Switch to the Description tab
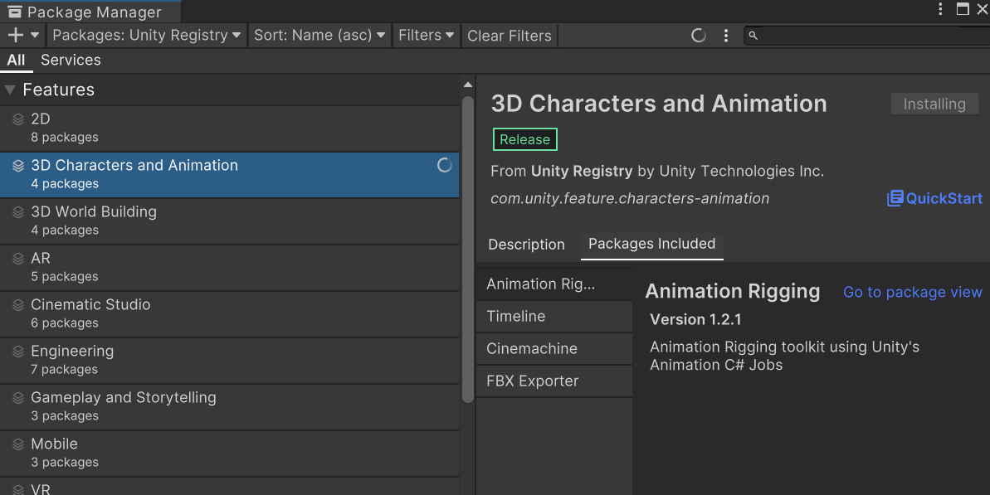 coord(526,245)
